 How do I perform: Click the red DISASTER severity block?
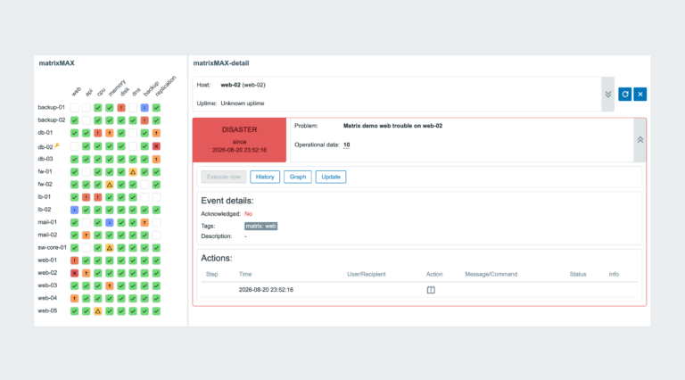[x=239, y=140]
